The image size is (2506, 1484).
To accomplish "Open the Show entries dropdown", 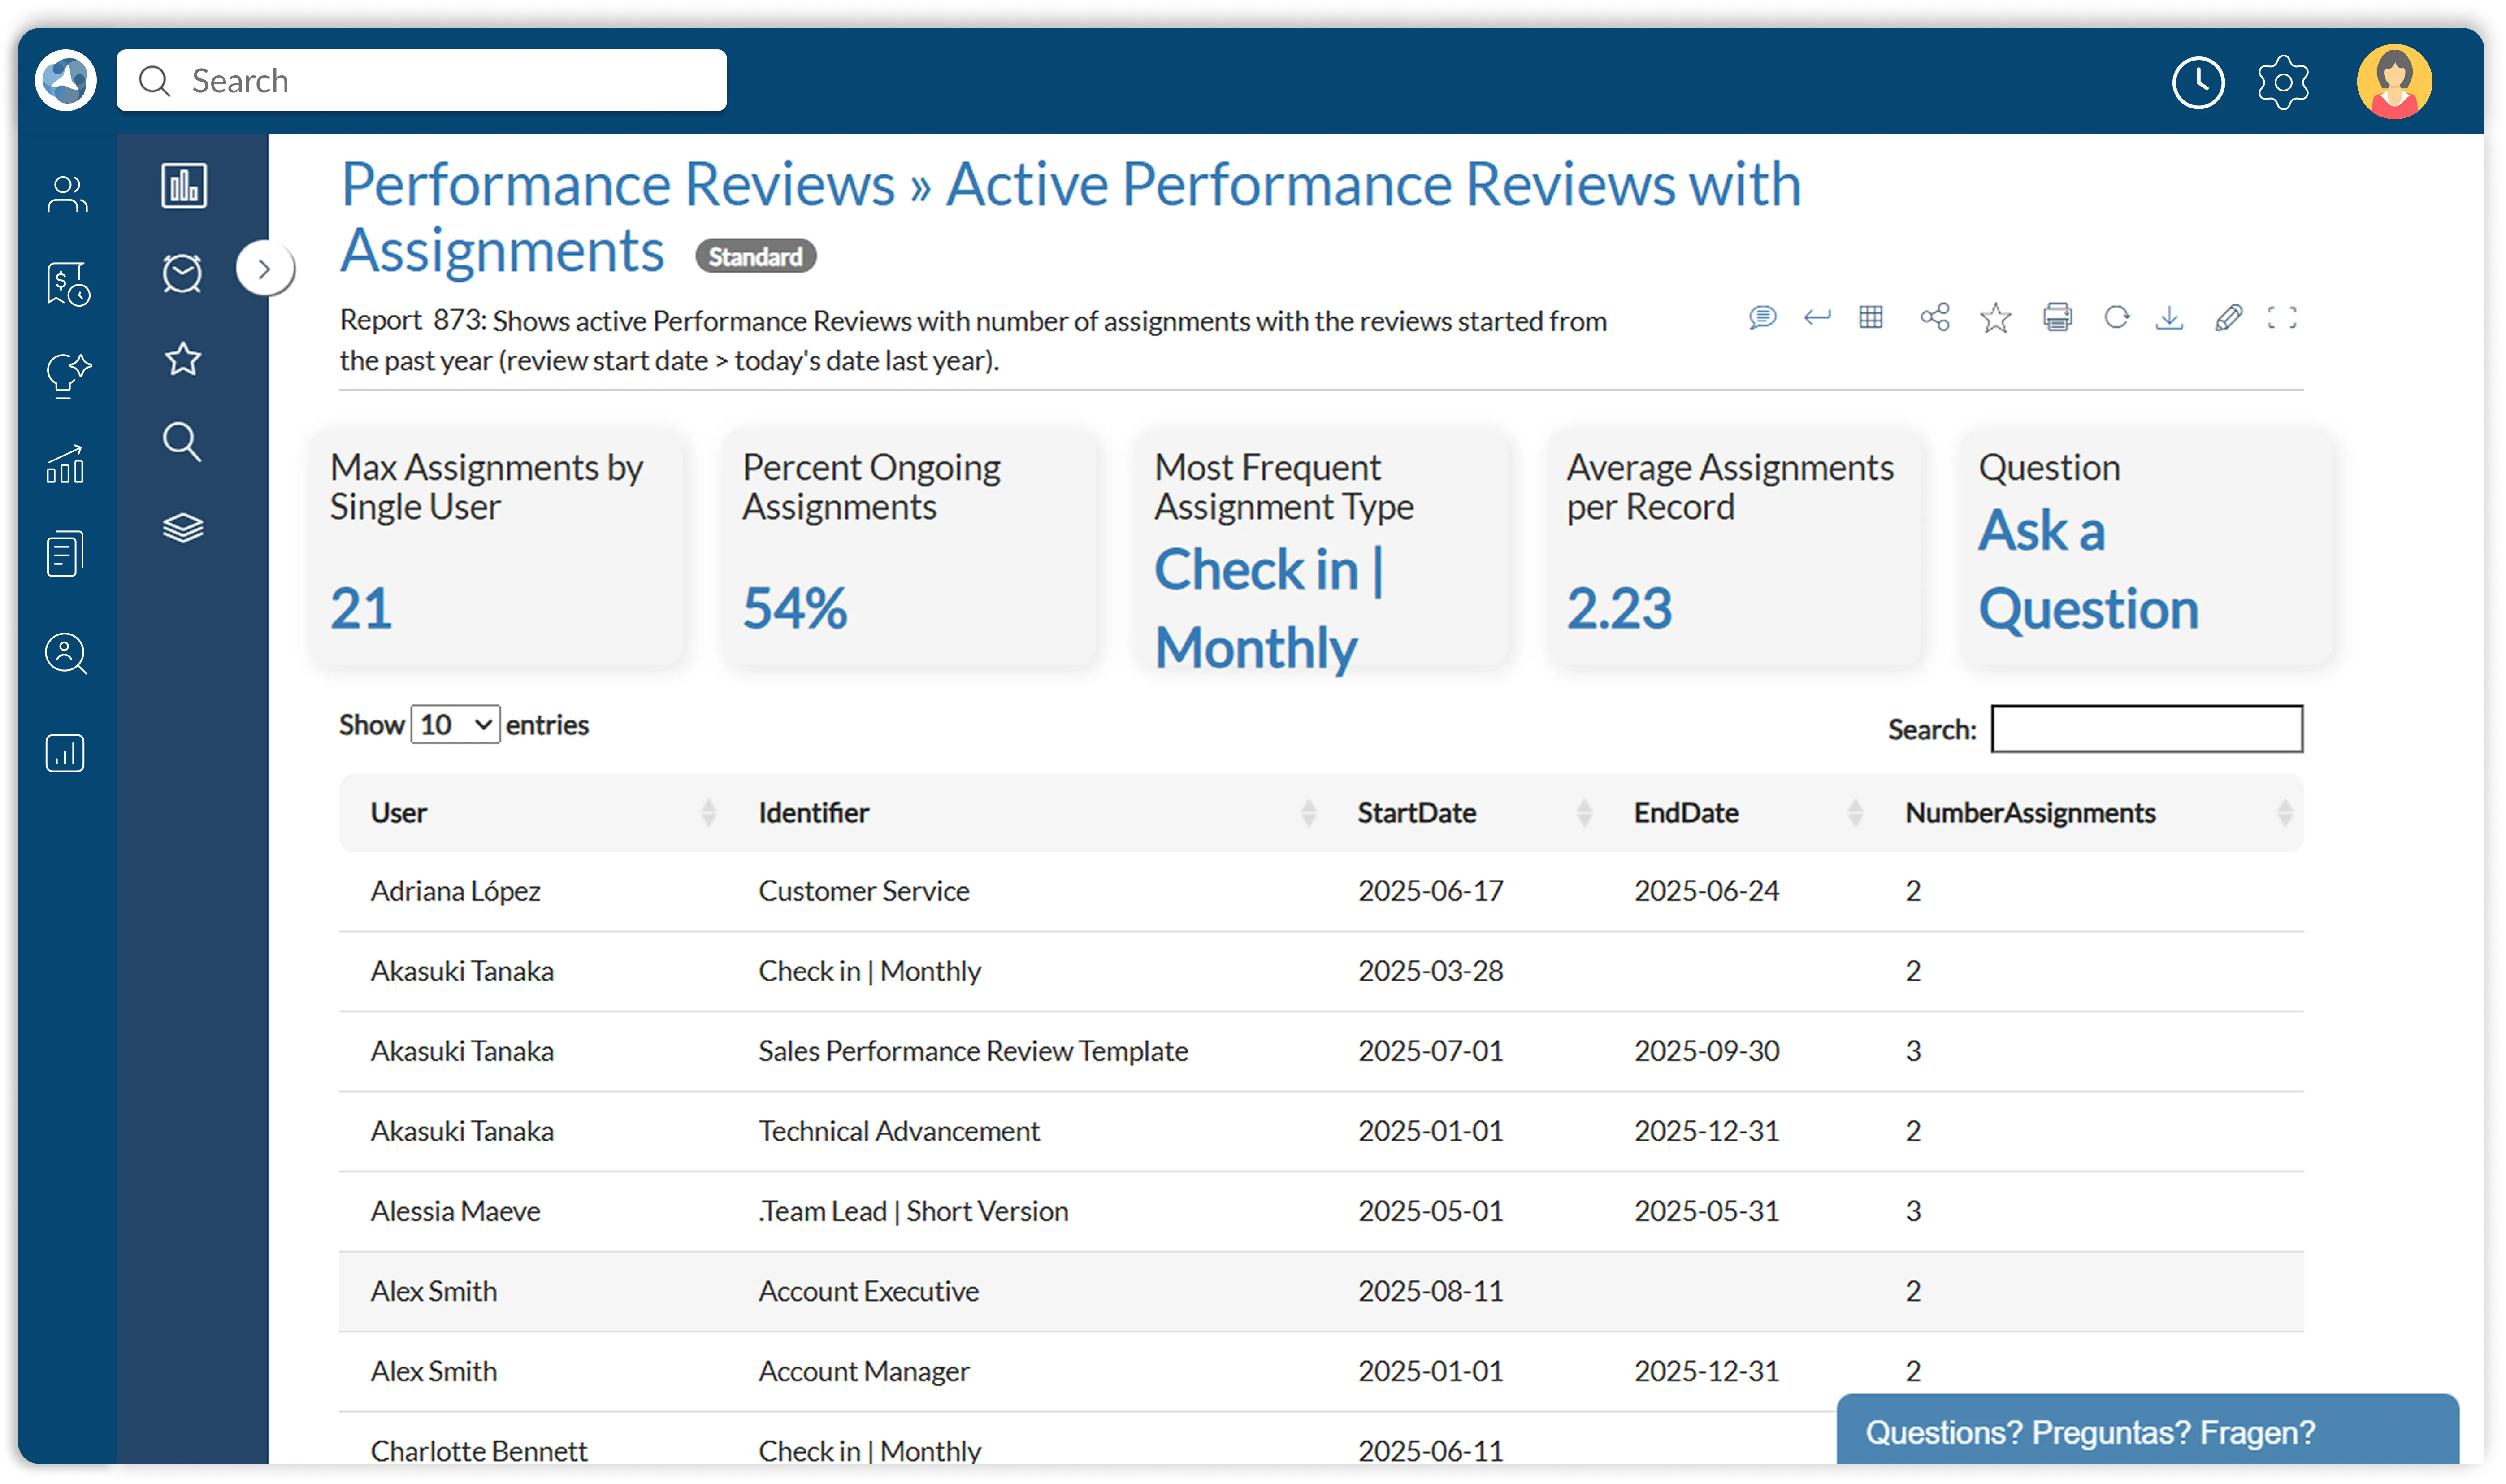I will [x=455, y=724].
